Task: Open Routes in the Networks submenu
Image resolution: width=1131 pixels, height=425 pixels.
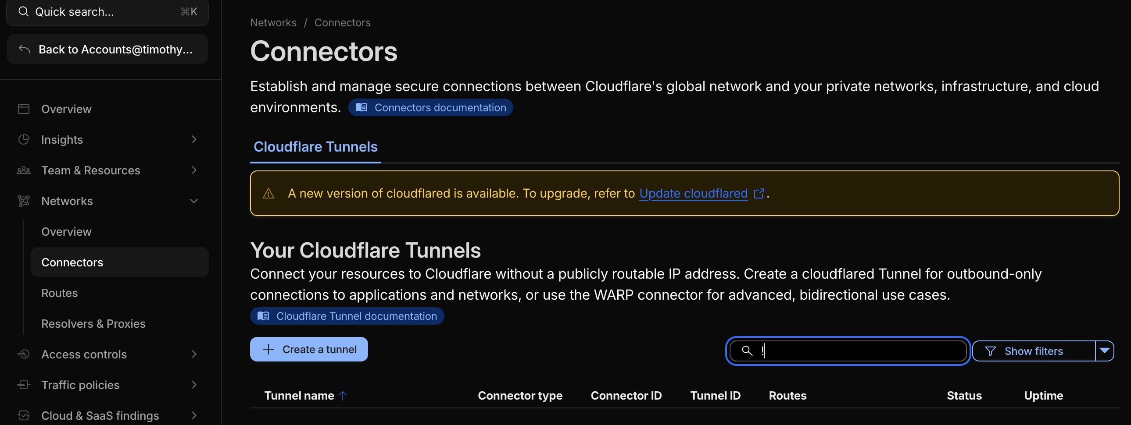Action: coord(59,293)
